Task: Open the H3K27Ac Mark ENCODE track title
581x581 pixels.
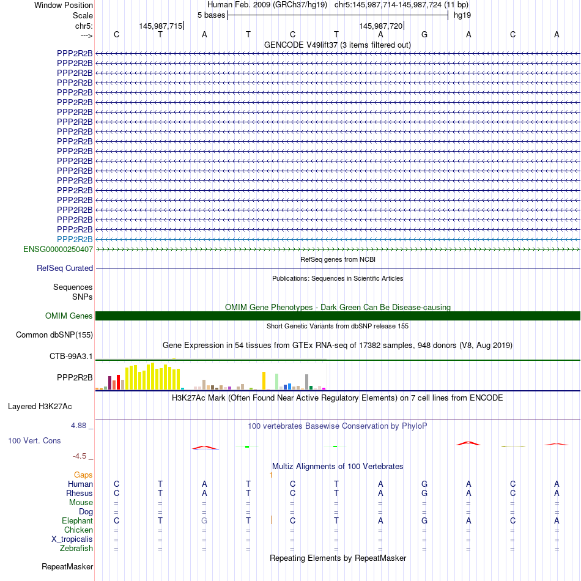Action: pos(338,398)
